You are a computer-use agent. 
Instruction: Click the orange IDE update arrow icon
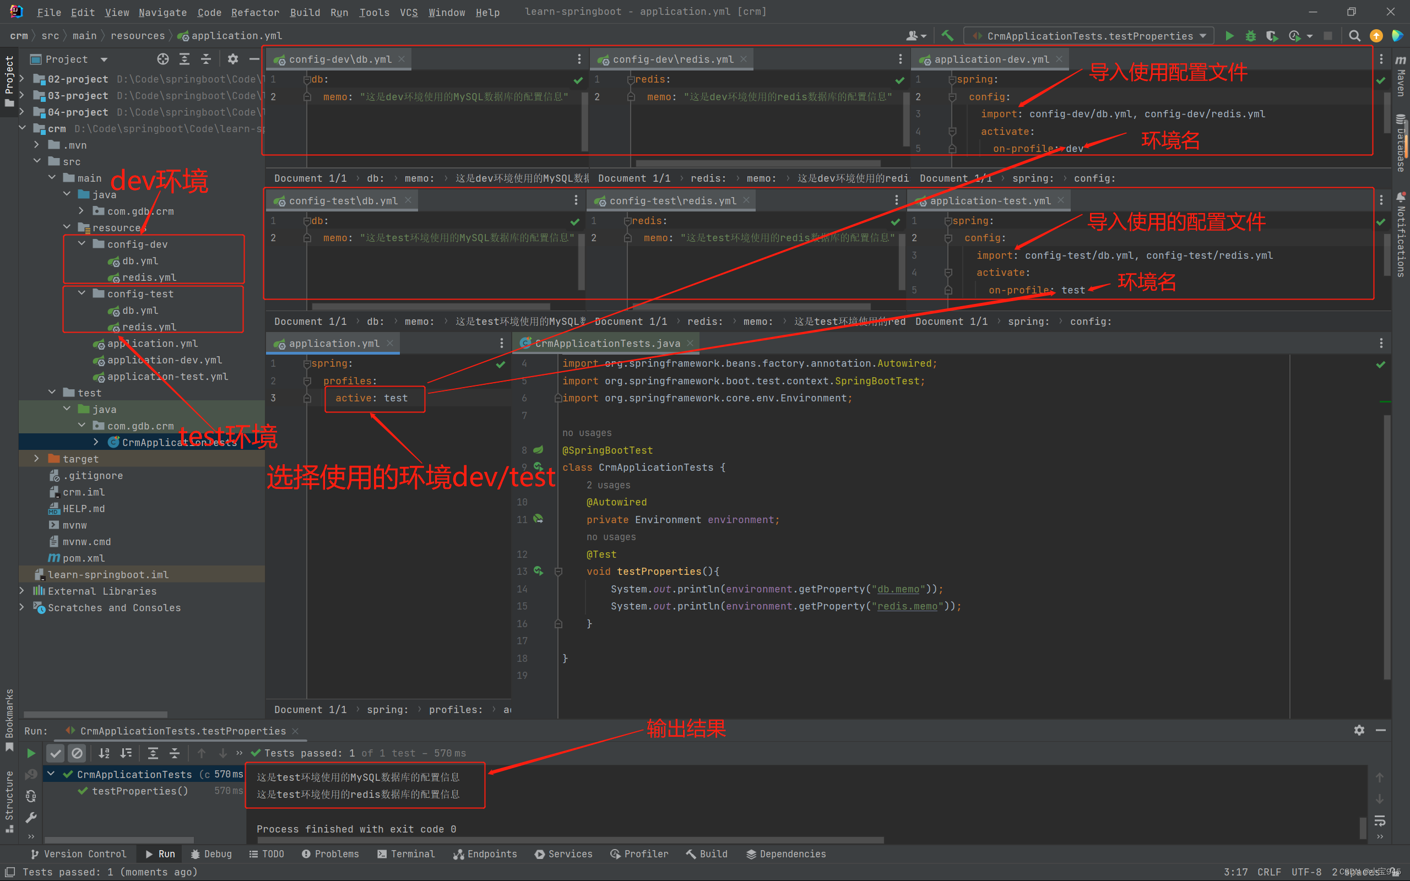(x=1376, y=36)
